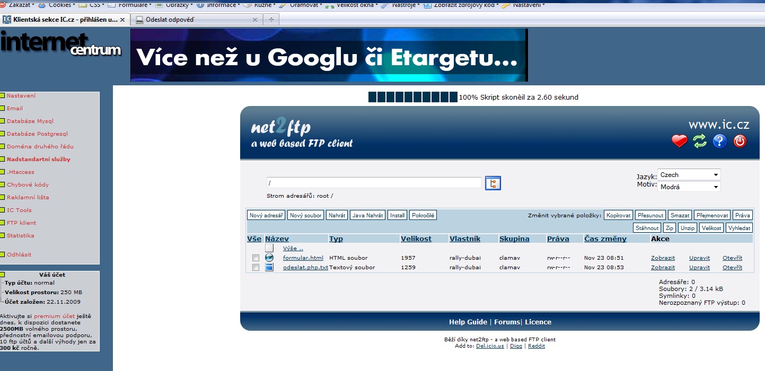This screenshot has height=371, width=765.
Task: Click the Pokročilé button
Action: pyautogui.click(x=423, y=215)
